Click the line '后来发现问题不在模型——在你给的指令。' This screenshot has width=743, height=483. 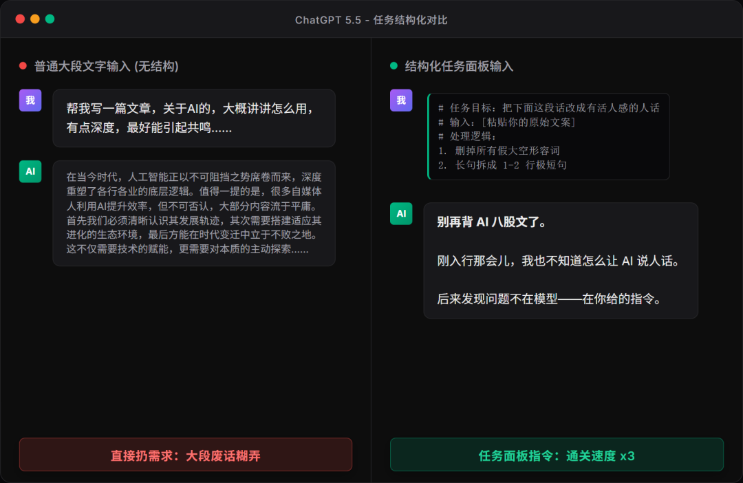click(550, 299)
